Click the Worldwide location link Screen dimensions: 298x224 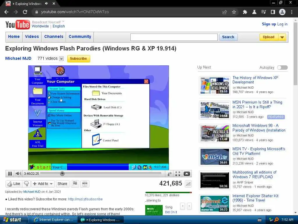pos(40,26)
